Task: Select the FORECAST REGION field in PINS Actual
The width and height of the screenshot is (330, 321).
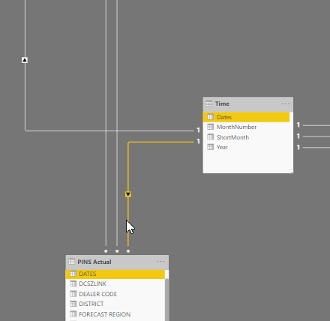Action: [115, 314]
